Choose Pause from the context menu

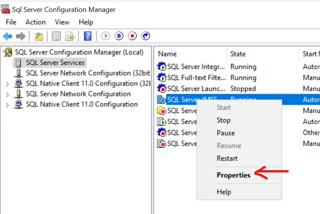pyautogui.click(x=226, y=133)
